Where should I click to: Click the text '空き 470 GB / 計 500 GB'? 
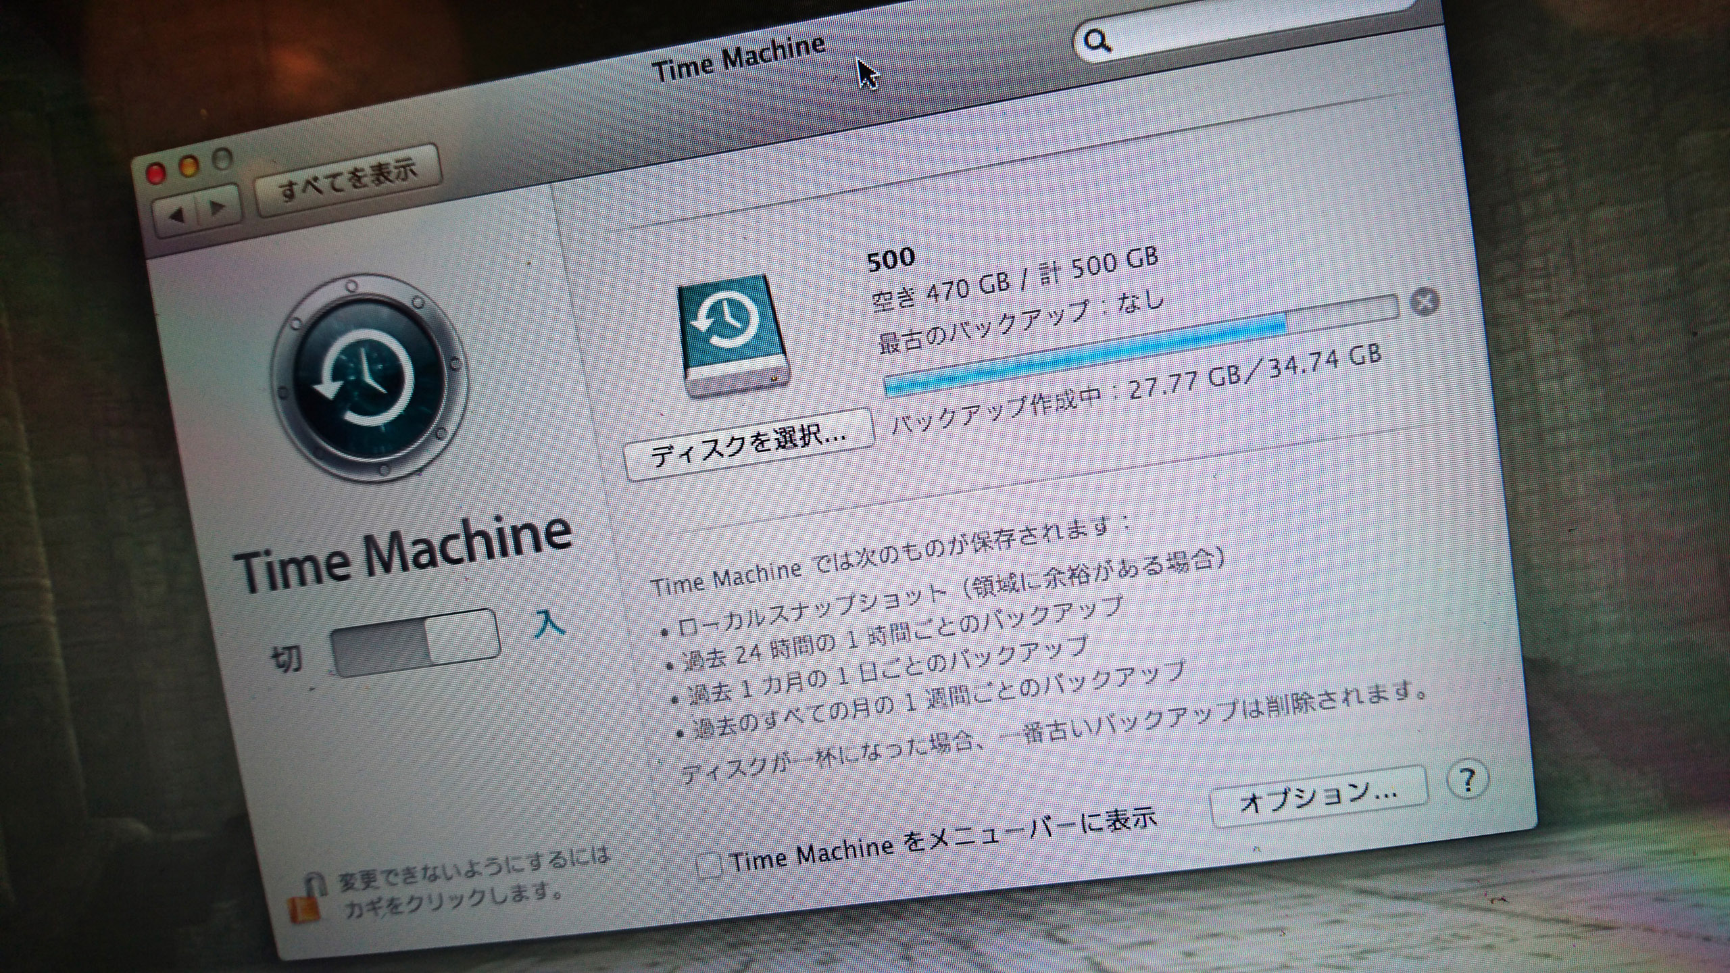(x=1014, y=278)
